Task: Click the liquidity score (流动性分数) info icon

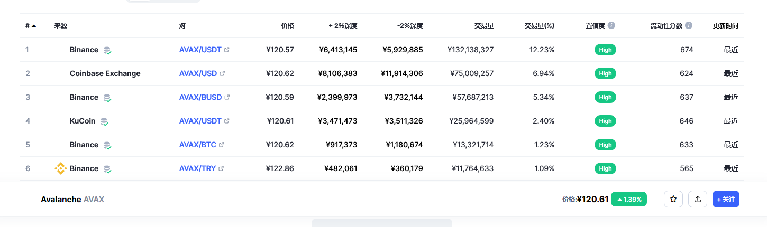Action: coord(689,25)
